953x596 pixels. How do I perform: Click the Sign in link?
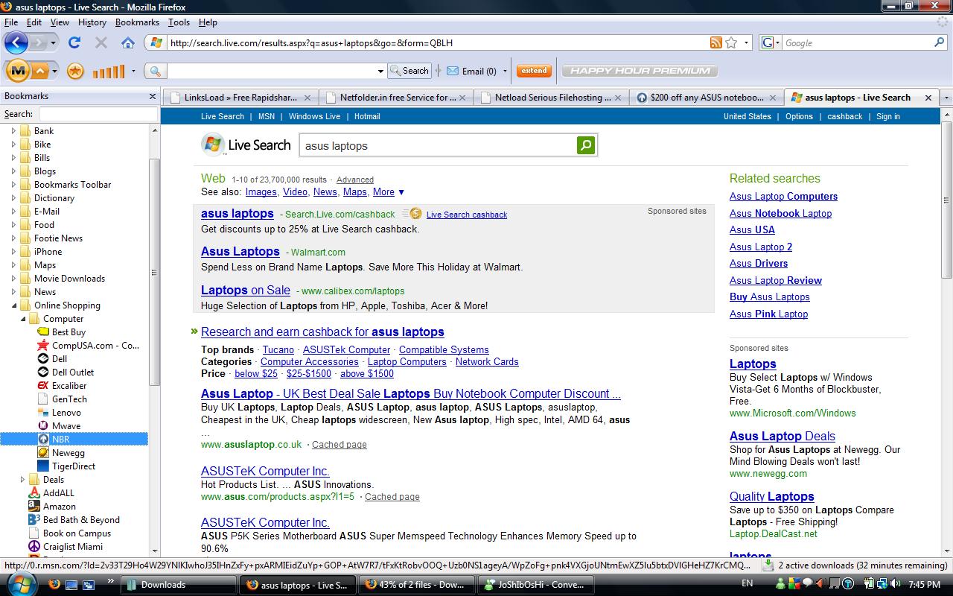[888, 116]
